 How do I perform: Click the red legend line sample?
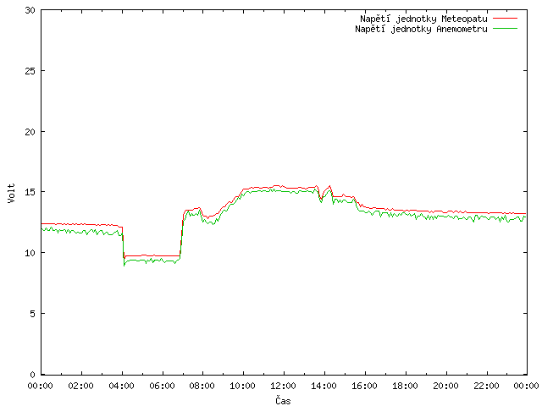[x=505, y=19]
